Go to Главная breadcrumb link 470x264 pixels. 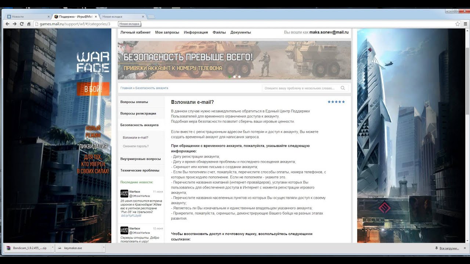[x=126, y=88]
